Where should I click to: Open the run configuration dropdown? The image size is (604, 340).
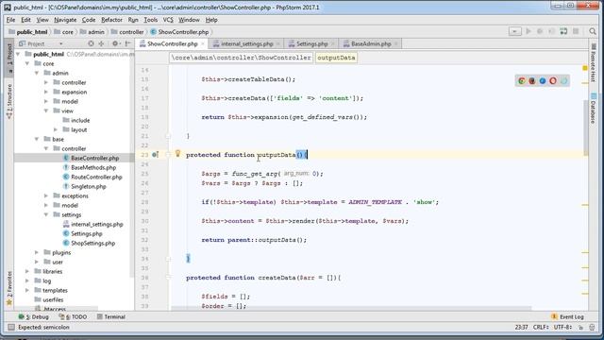click(x=514, y=31)
